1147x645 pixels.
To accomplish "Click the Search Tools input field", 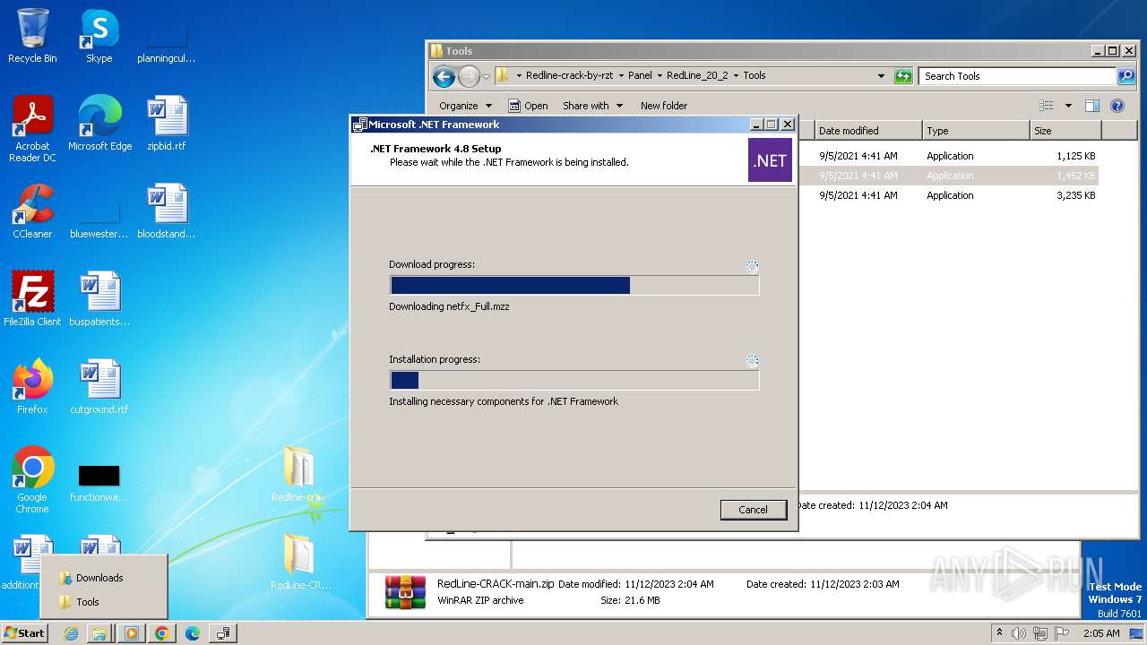I will 1017,76.
